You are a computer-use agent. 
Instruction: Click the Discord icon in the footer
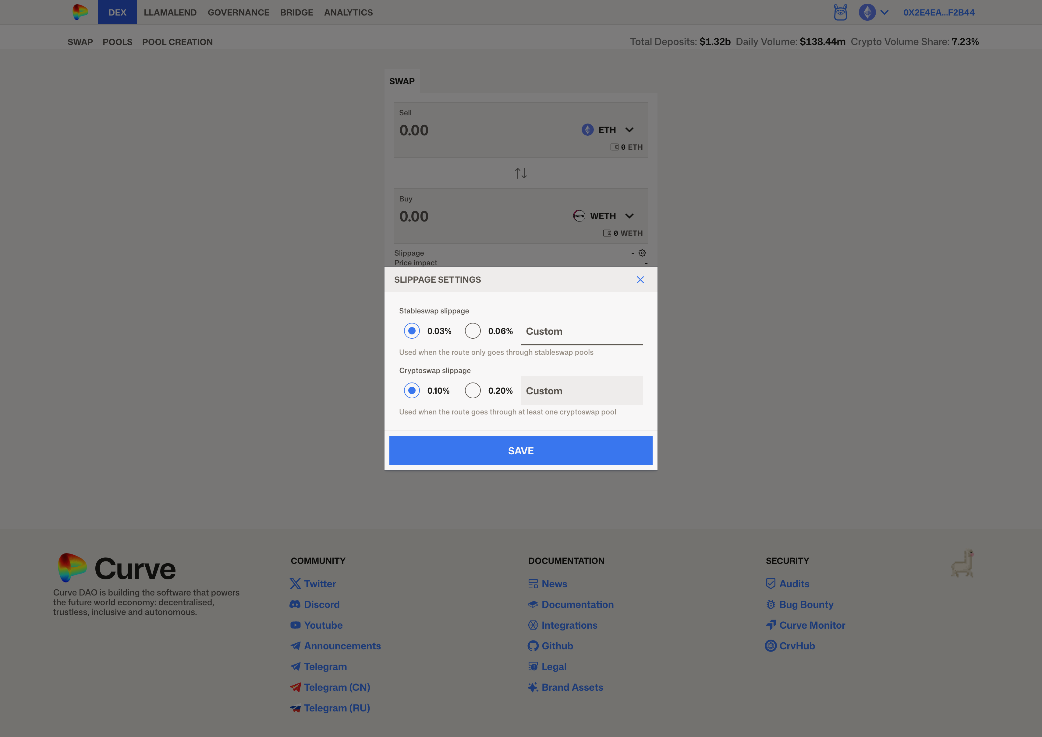pos(295,605)
